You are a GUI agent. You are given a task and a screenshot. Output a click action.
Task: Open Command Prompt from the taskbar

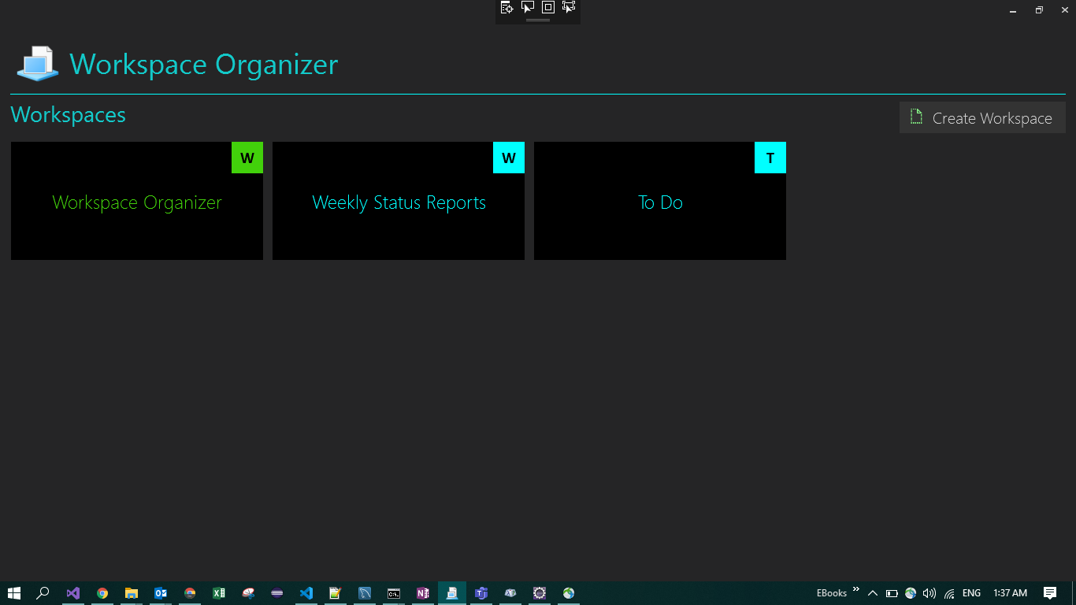[x=394, y=593]
